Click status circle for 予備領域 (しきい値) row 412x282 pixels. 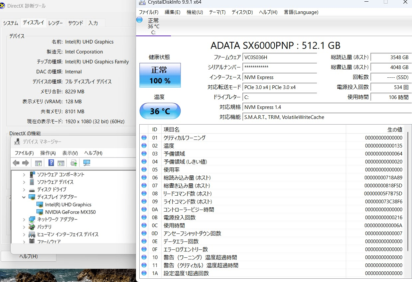pyautogui.click(x=144, y=161)
